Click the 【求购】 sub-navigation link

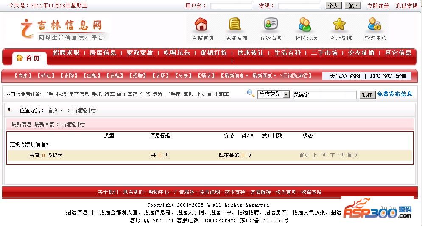click(x=69, y=76)
